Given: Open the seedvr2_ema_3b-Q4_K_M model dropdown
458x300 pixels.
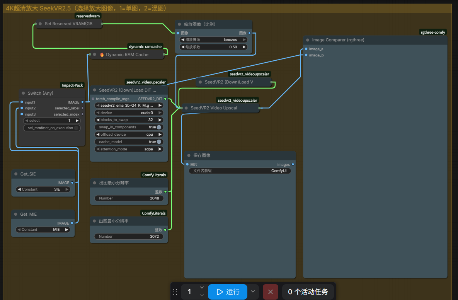Looking at the screenshot, I should 129,106.
